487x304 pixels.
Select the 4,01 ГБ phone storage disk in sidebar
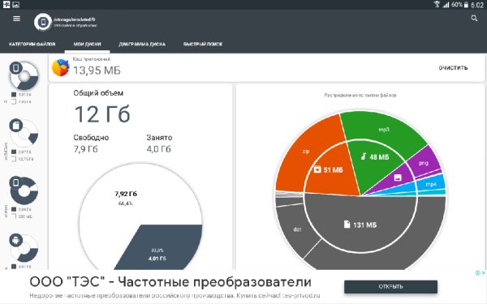(24, 75)
